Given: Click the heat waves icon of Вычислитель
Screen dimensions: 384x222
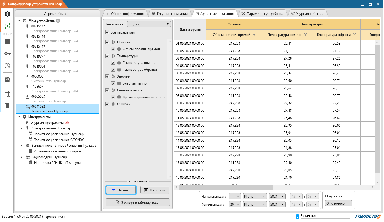Looking at the screenshot, I should click(x=28, y=146).
